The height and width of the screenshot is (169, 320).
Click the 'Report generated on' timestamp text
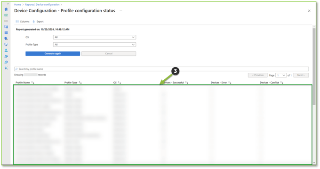pos(43,29)
